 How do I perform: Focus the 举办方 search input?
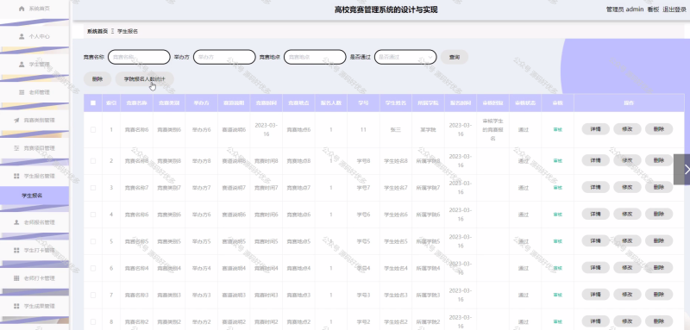click(x=224, y=57)
